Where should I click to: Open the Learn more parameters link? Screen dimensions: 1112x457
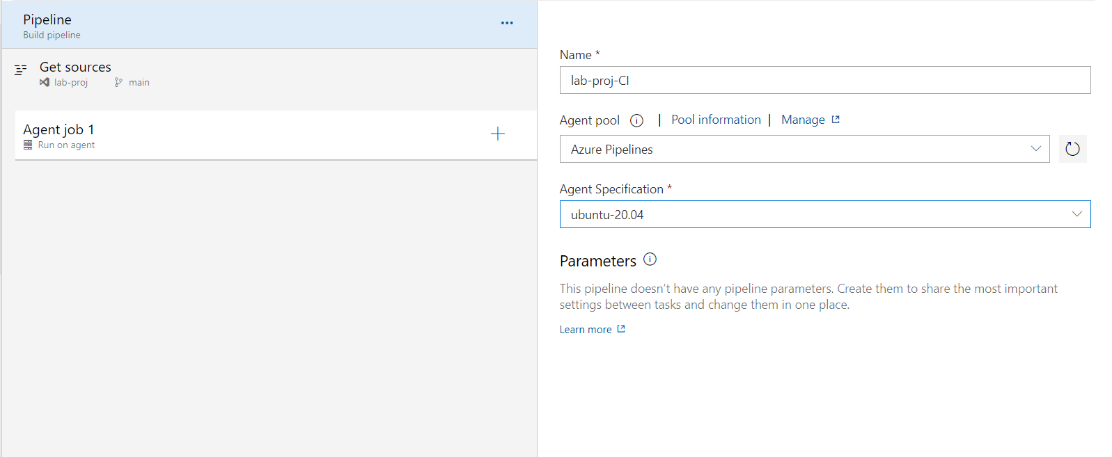586,330
